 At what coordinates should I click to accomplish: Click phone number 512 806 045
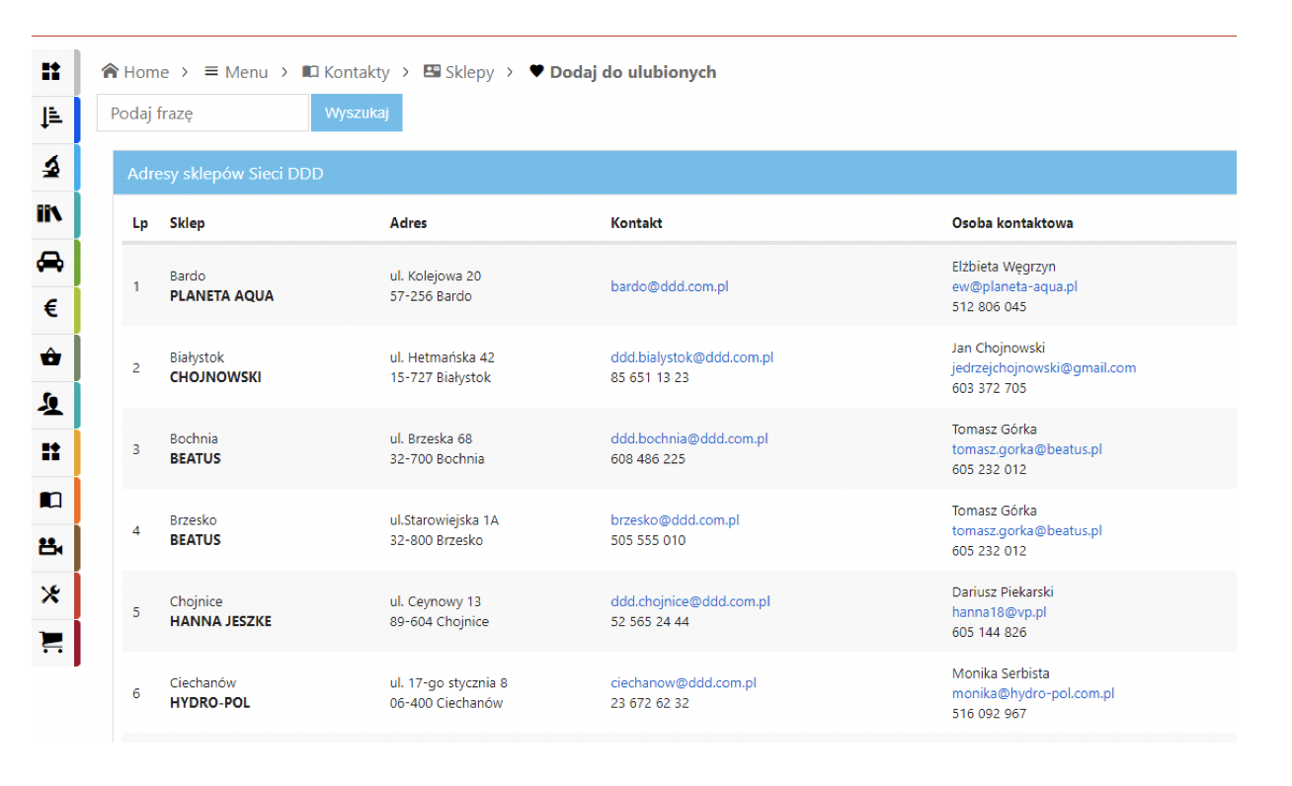click(989, 307)
